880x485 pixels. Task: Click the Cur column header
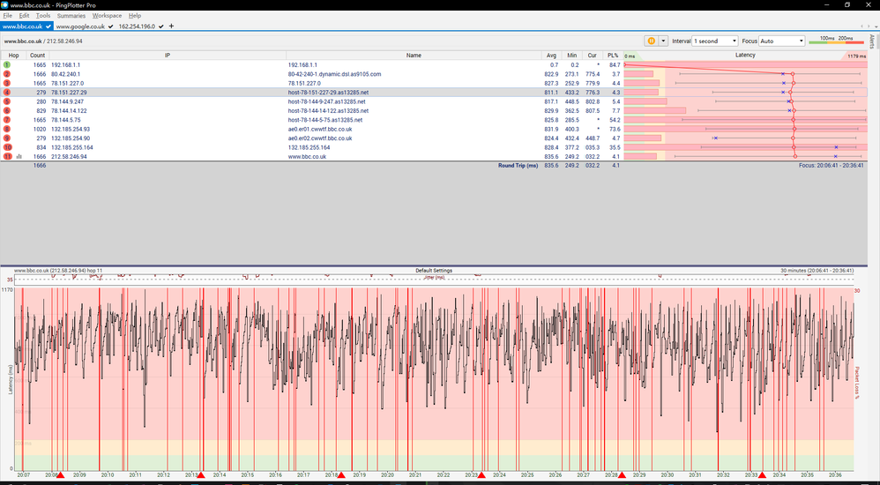[592, 56]
